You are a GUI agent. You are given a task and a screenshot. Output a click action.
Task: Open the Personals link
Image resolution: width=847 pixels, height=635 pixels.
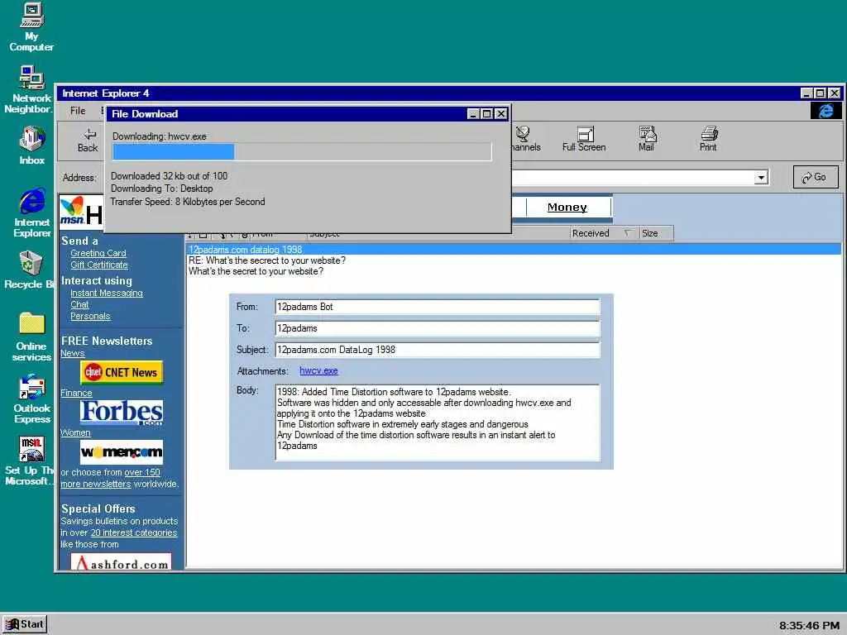pyautogui.click(x=90, y=317)
